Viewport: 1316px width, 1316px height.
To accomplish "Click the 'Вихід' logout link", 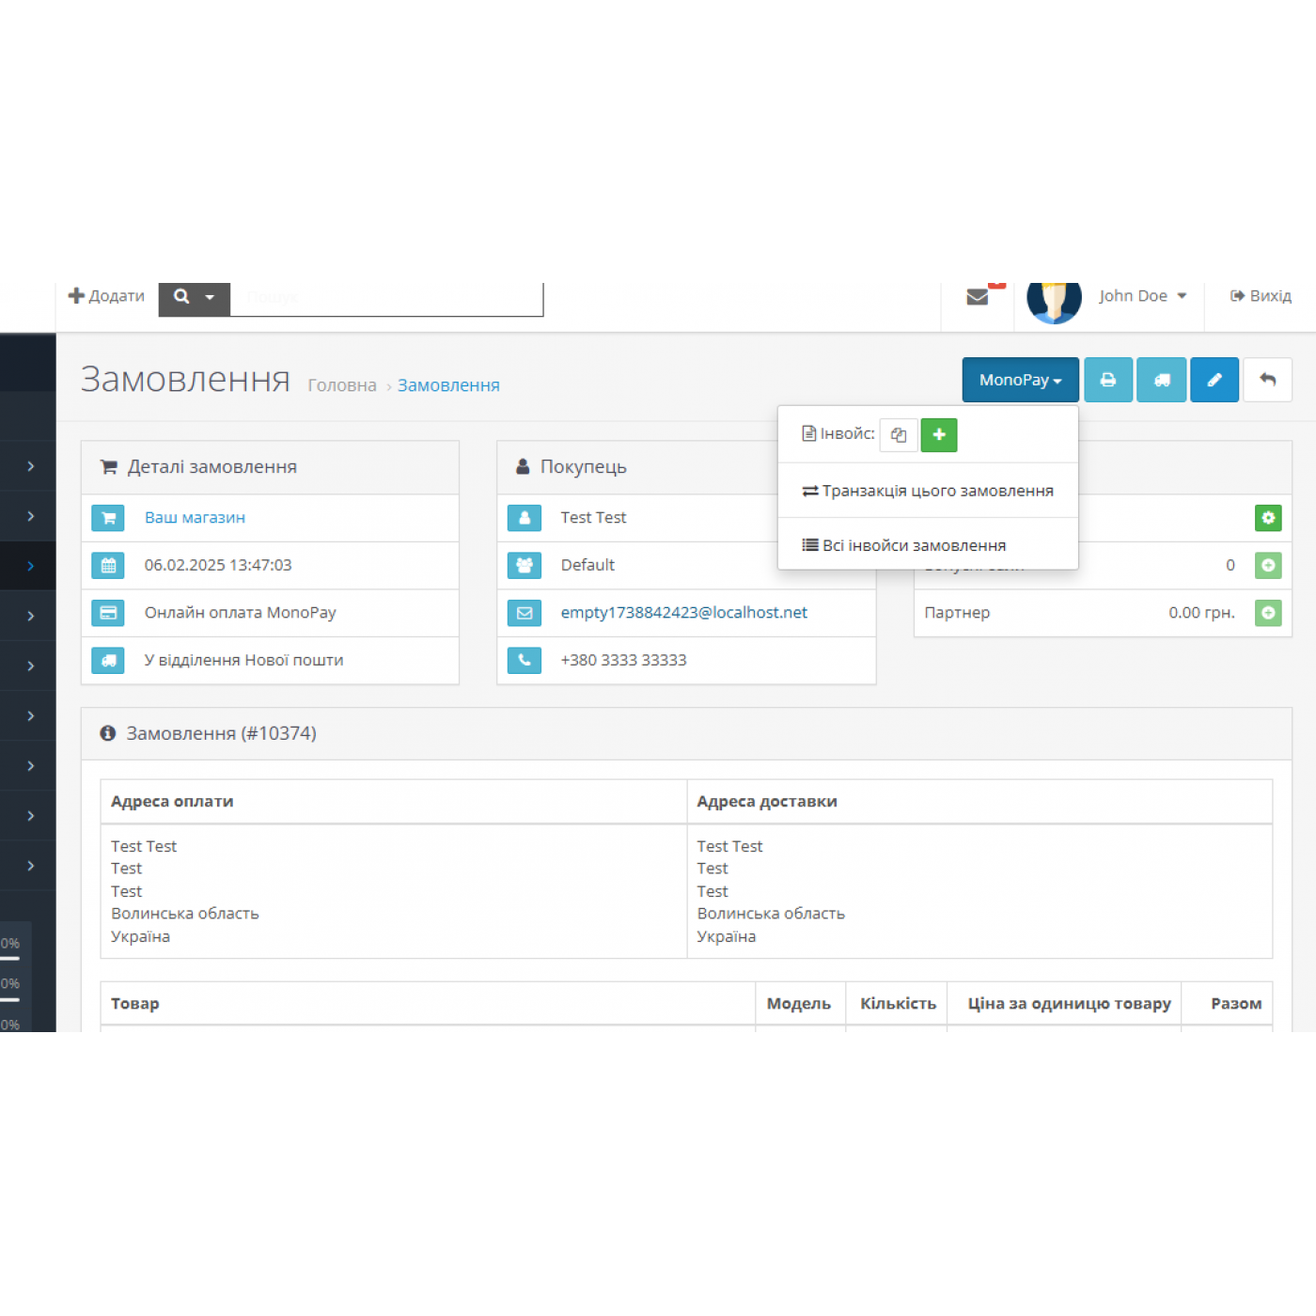I will point(1261,296).
